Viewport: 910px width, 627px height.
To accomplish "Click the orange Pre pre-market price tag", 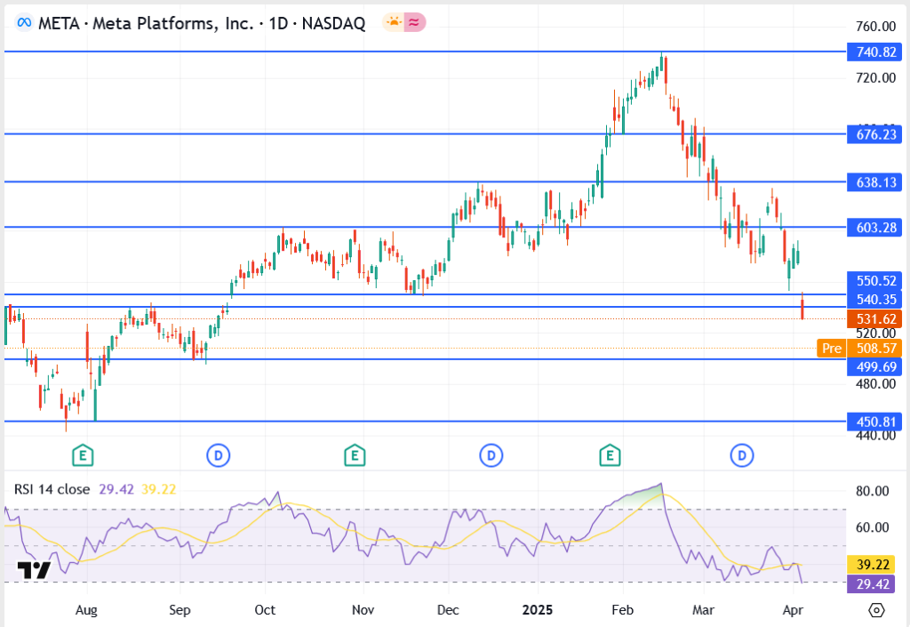I will pos(831,348).
